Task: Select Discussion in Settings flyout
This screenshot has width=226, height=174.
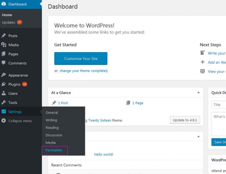Action: [54, 135]
